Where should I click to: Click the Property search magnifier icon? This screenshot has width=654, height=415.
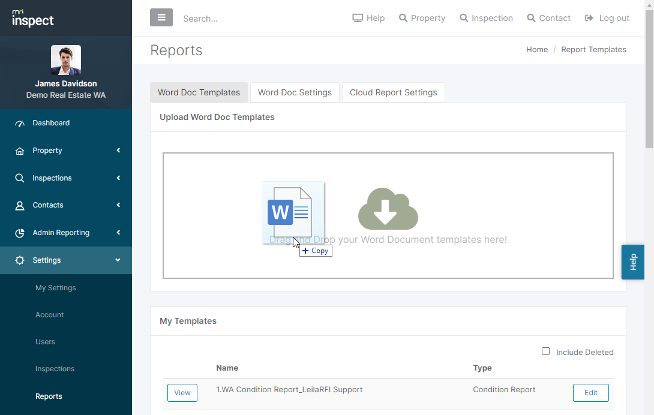click(403, 18)
